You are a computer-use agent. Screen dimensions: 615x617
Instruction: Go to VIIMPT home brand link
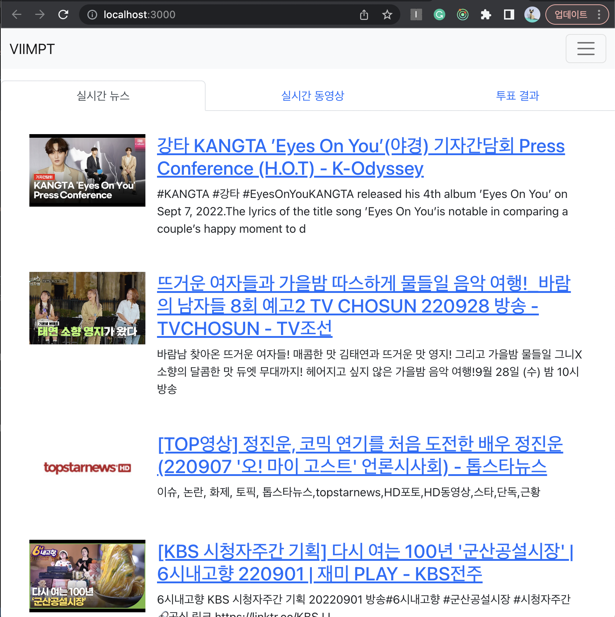pos(32,49)
